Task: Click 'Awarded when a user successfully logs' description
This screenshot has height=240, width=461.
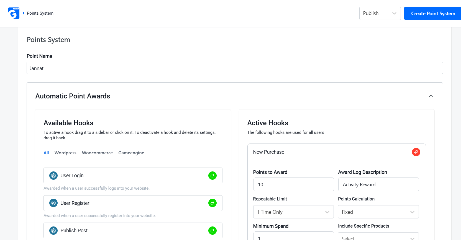Action: (96, 188)
